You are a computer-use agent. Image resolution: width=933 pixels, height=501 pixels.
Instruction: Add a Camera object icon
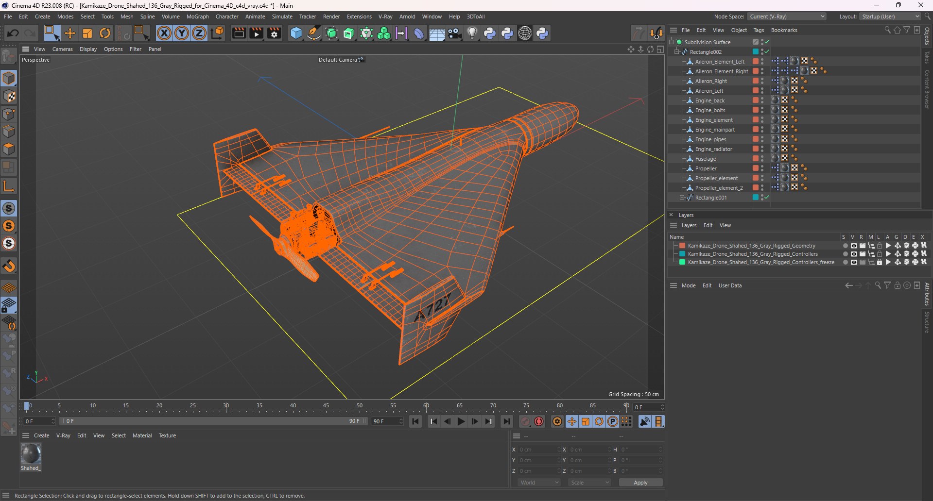coord(455,33)
